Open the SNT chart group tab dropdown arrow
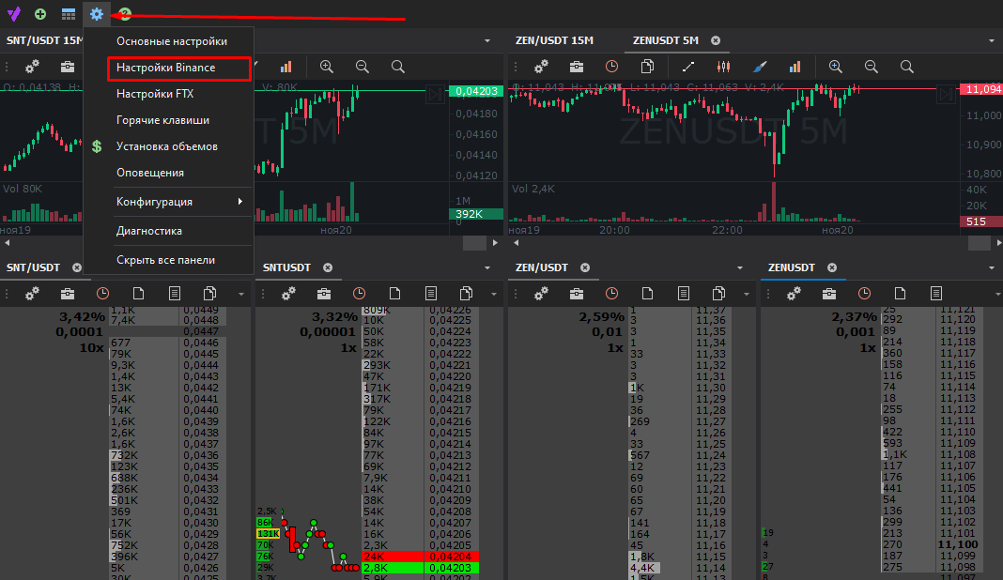This screenshot has width=1003, height=580. click(x=487, y=41)
